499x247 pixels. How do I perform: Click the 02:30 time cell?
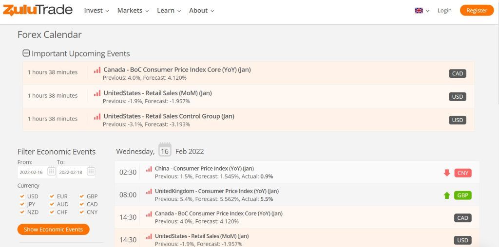point(128,172)
